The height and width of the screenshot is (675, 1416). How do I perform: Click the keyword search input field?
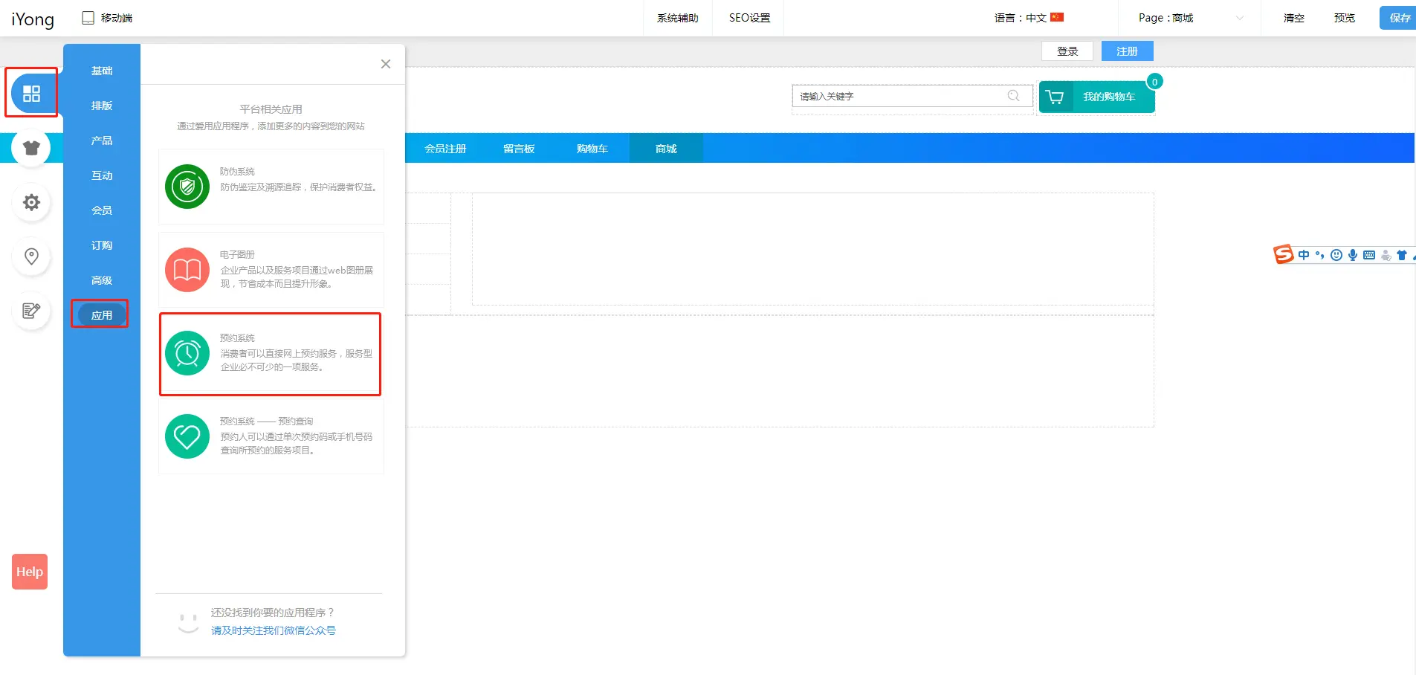point(899,97)
